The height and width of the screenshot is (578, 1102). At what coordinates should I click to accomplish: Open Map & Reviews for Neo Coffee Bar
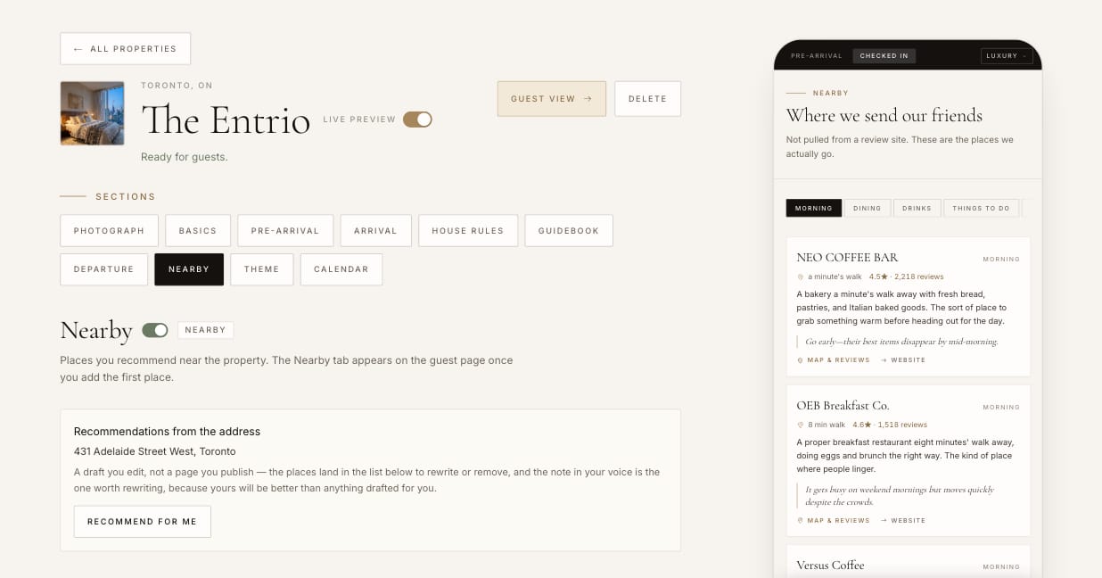(x=833, y=360)
